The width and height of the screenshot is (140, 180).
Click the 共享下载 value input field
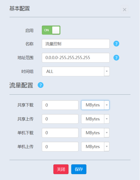[60, 105]
